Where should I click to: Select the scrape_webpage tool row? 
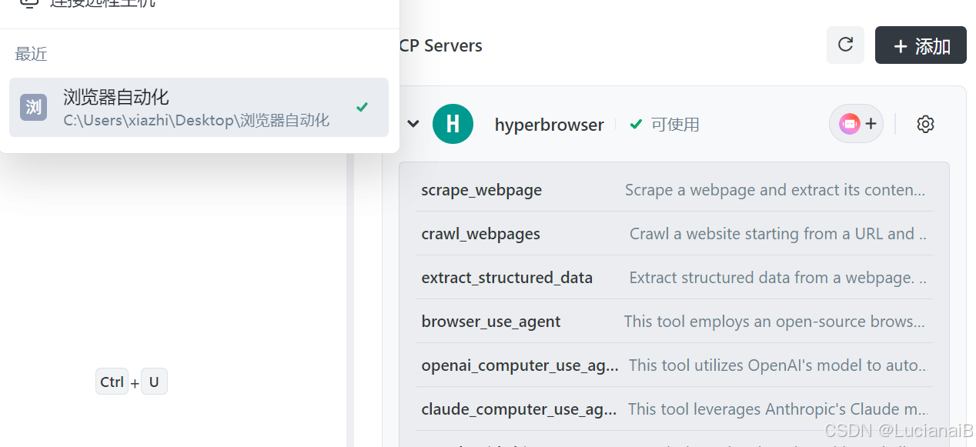tap(674, 190)
